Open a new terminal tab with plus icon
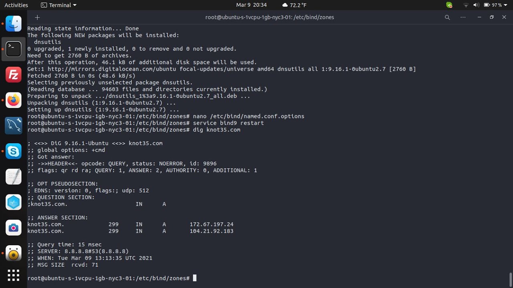513x288 pixels. pos(37,17)
